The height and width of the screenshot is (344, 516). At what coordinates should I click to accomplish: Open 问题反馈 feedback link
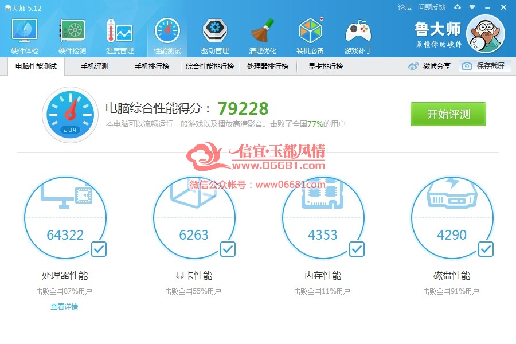432,7
